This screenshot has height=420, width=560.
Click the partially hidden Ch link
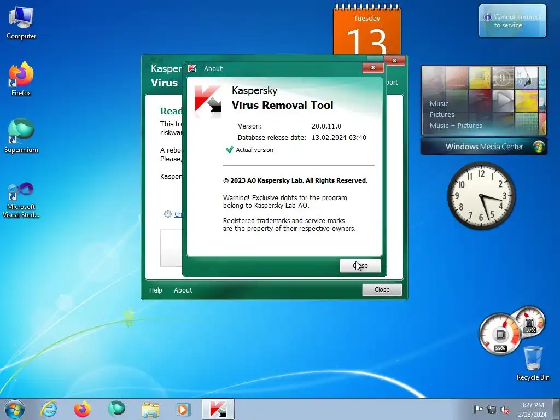pos(178,214)
